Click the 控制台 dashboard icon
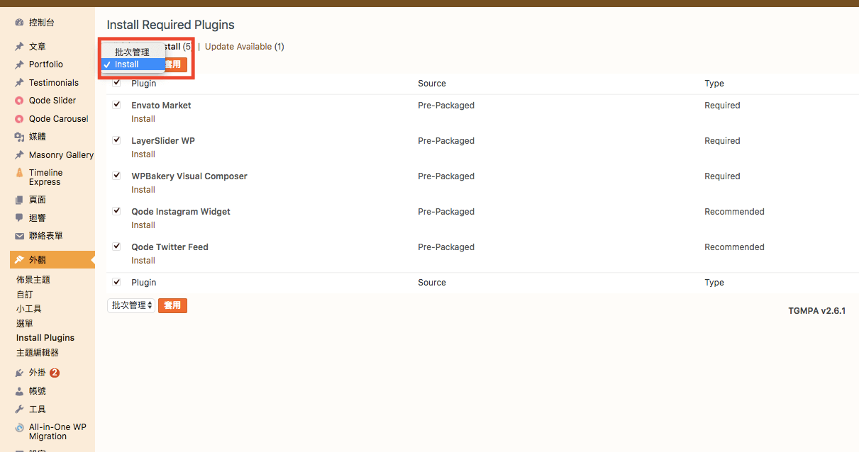 pyautogui.click(x=20, y=23)
